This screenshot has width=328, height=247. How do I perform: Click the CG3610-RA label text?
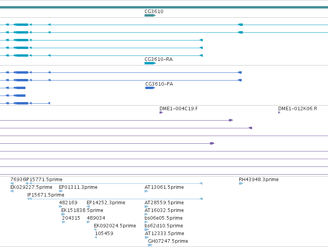[x=158, y=59]
